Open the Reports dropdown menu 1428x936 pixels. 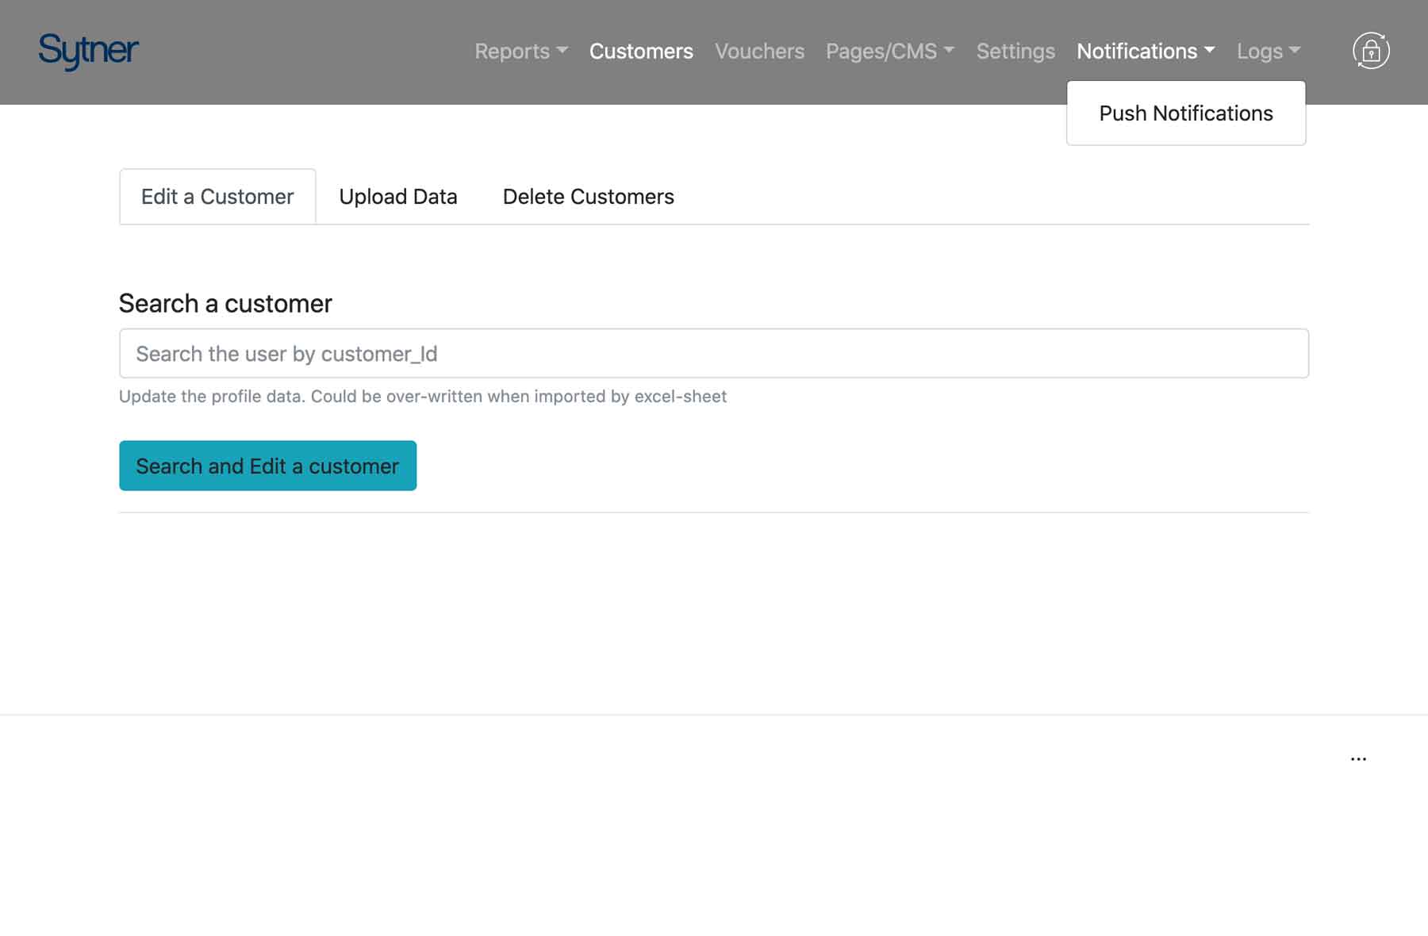512,52
